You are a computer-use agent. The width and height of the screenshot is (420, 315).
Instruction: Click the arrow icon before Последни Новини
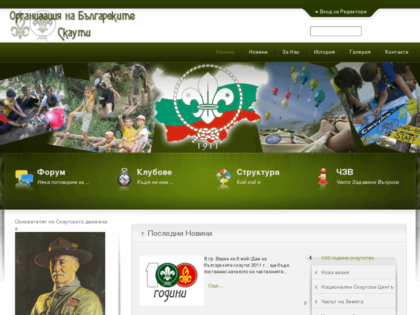point(142,234)
